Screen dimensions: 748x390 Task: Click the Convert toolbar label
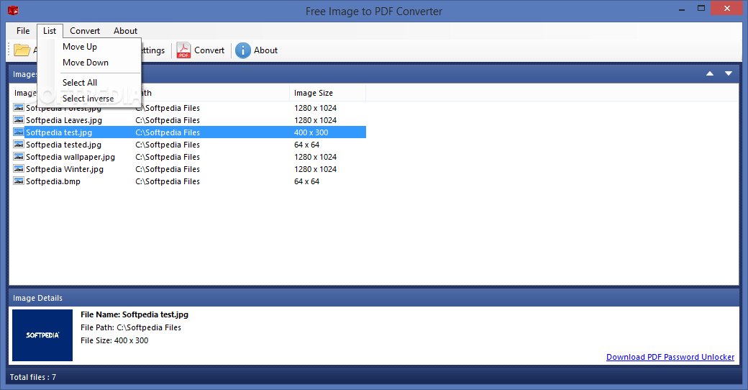209,50
